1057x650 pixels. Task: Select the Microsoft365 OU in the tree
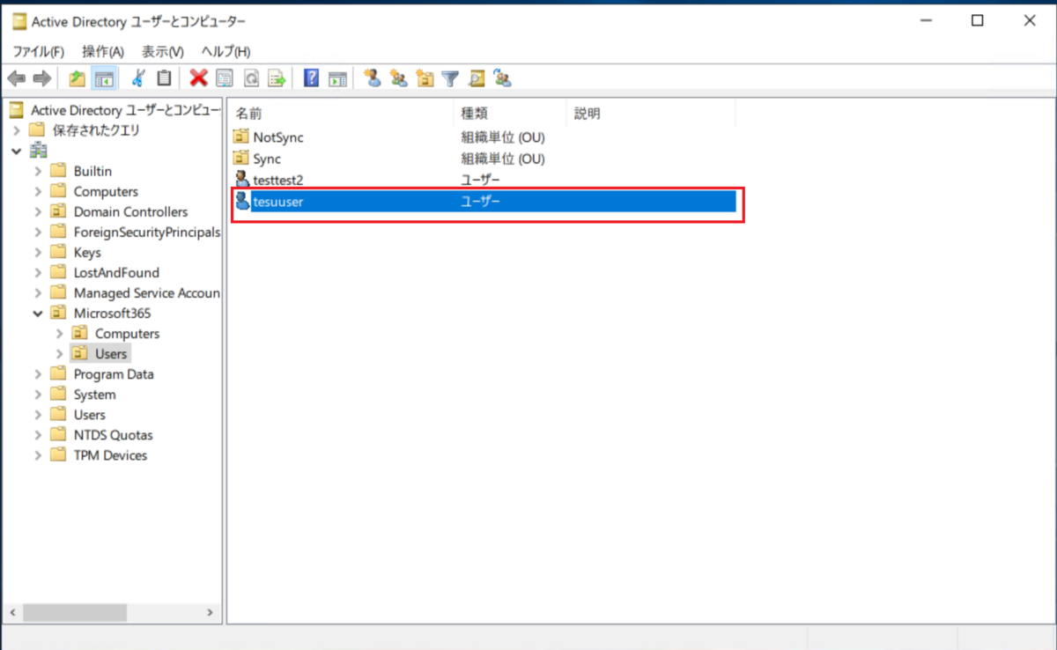113,313
